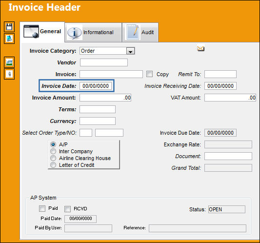Click the Terms input field
This screenshot has width=260, height=243.
tap(98, 109)
